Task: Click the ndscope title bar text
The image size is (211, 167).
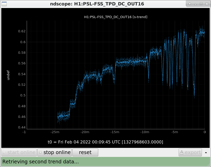Action: (x=97, y=4)
